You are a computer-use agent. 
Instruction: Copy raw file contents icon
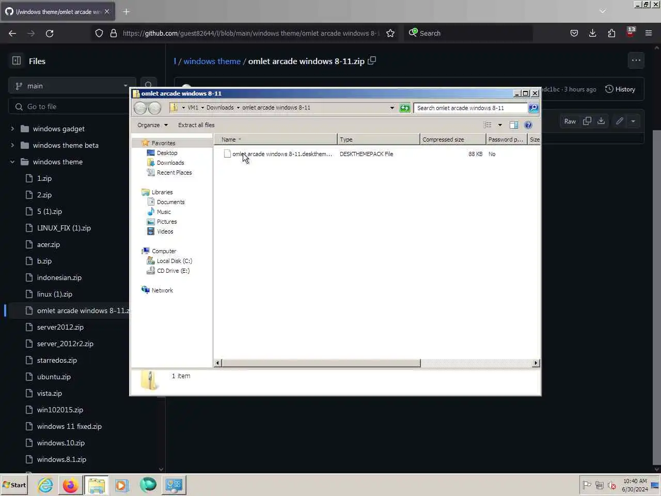[587, 121]
